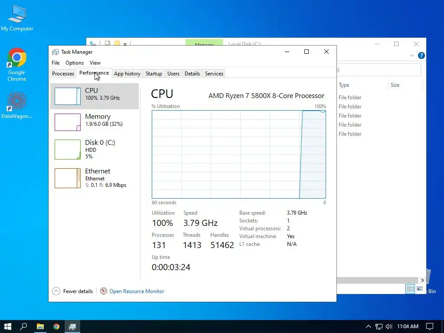The image size is (444, 333).
Task: Collapse Task Manager with Fewer details
Action: coord(72,291)
